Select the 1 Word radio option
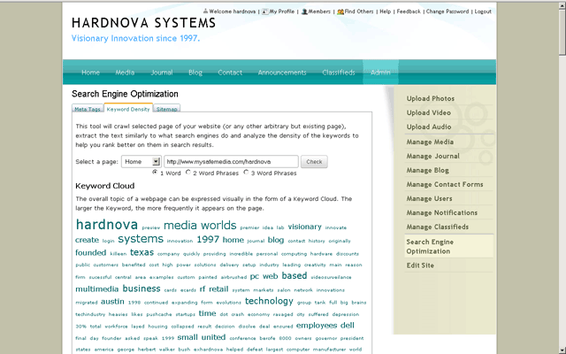The width and height of the screenshot is (566, 354). 156,173
